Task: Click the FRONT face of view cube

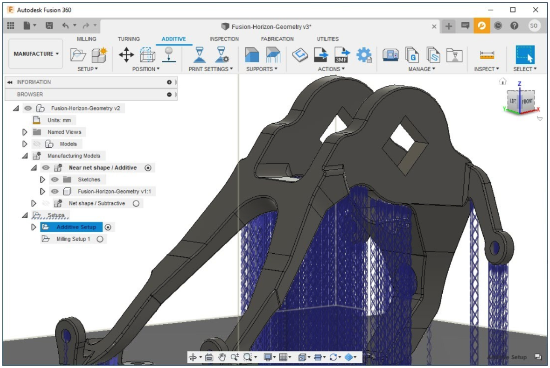Action: [x=527, y=102]
